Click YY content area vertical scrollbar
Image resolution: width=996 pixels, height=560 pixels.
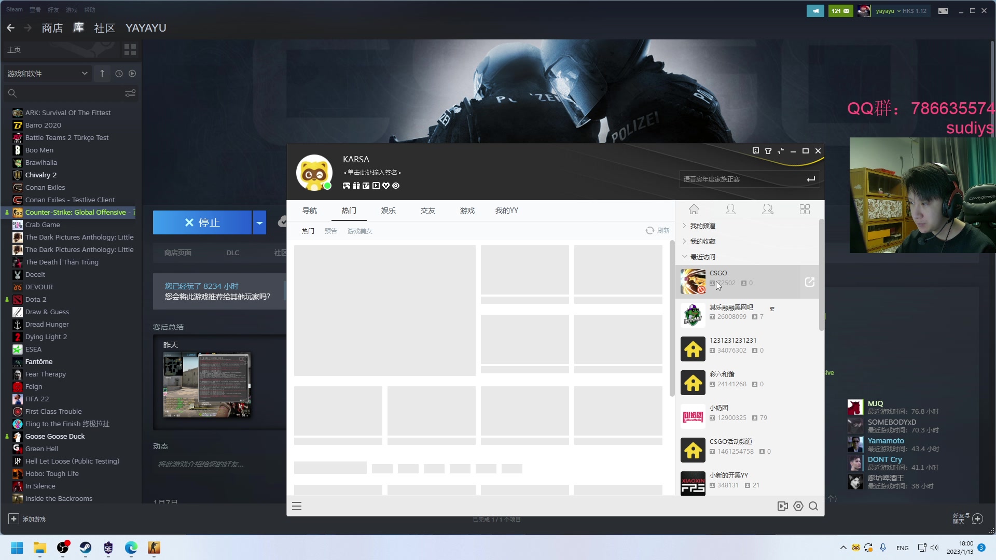(672, 319)
